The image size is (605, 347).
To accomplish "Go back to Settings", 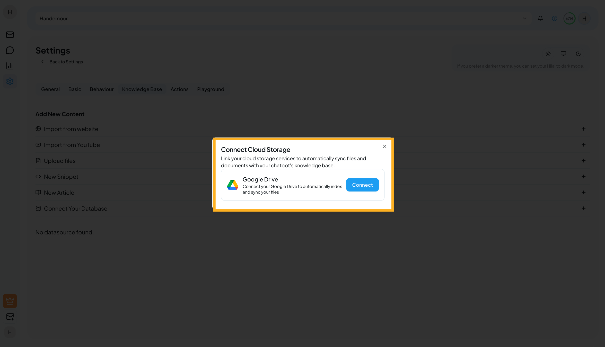I will click(x=66, y=62).
